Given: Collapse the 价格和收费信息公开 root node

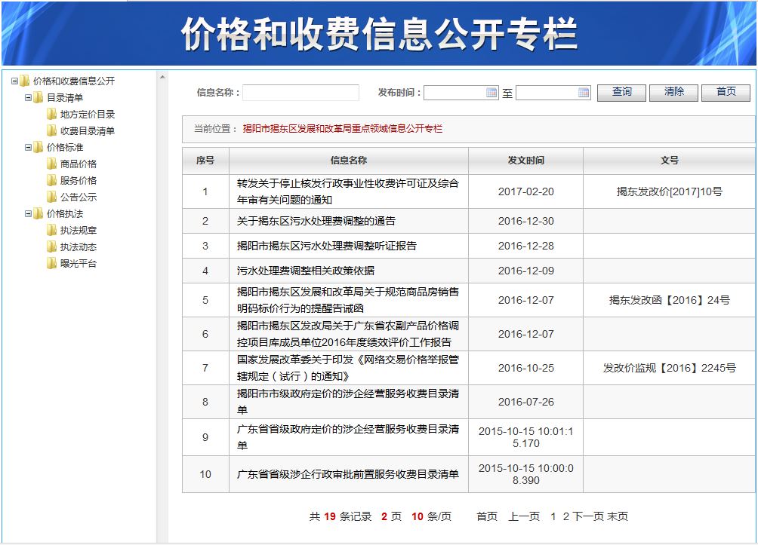Looking at the screenshot, I should pos(14,81).
